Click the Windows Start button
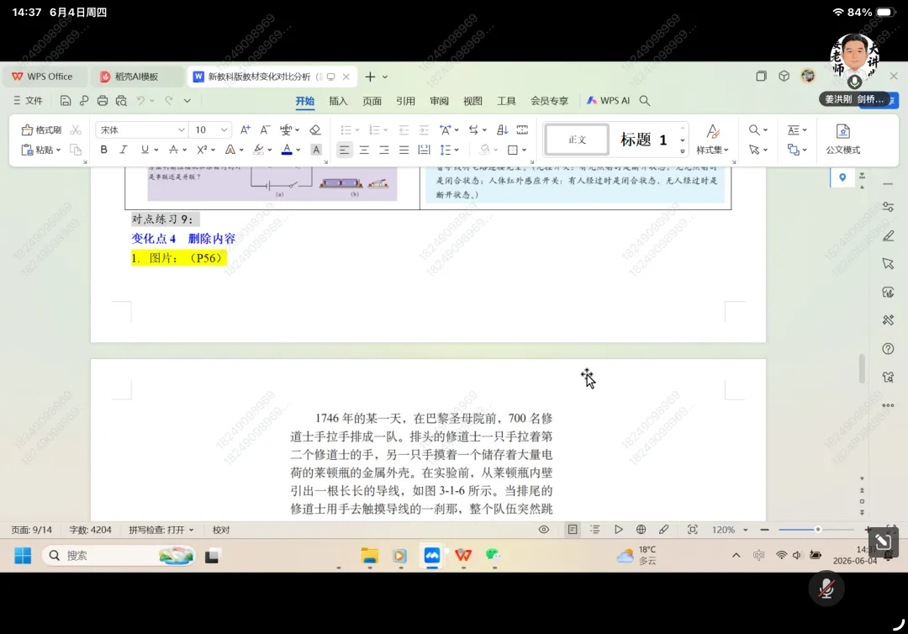The width and height of the screenshot is (908, 634). [x=23, y=556]
